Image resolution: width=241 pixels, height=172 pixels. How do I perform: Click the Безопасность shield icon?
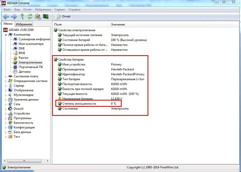10,123
